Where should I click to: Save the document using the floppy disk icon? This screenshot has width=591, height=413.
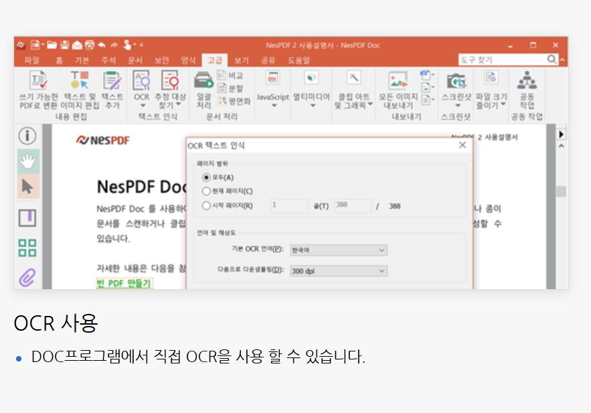[x=64, y=46]
